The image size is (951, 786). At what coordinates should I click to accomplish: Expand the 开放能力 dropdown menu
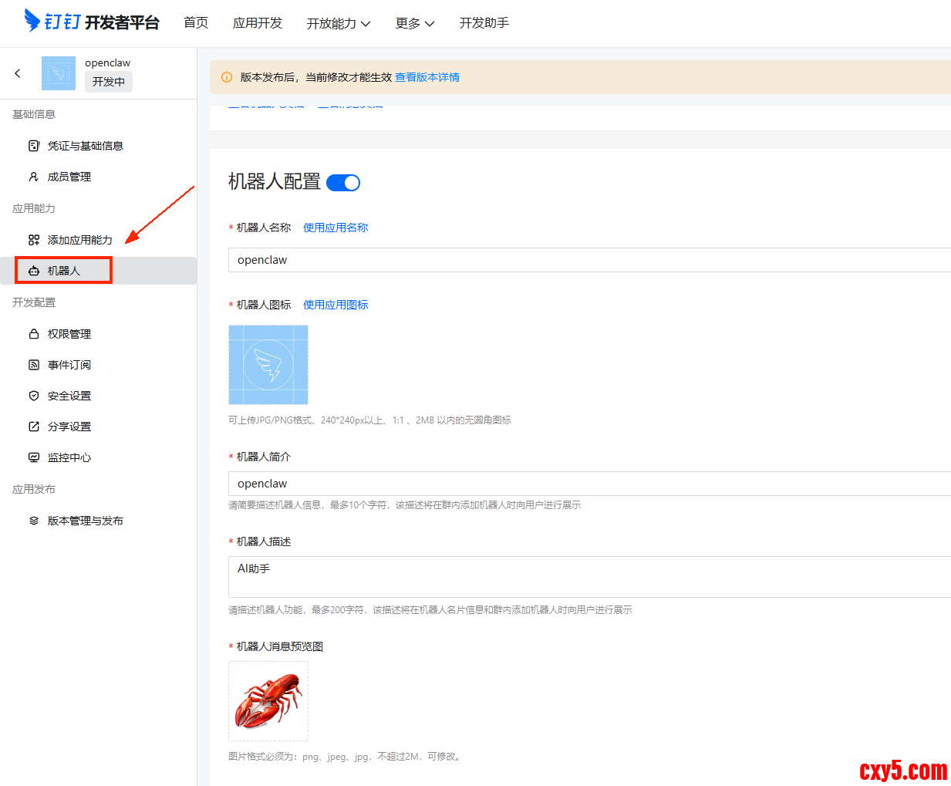pos(339,23)
